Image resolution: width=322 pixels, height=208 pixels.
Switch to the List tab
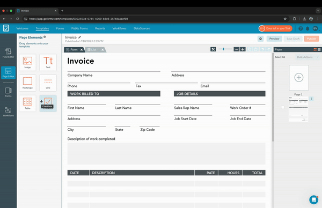[93, 50]
